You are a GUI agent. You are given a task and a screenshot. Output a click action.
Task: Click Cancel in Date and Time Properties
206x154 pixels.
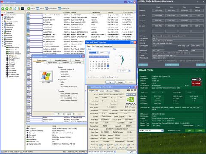121,82
